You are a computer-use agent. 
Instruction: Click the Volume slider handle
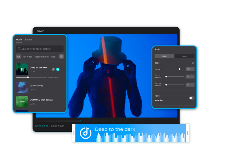click(x=180, y=69)
